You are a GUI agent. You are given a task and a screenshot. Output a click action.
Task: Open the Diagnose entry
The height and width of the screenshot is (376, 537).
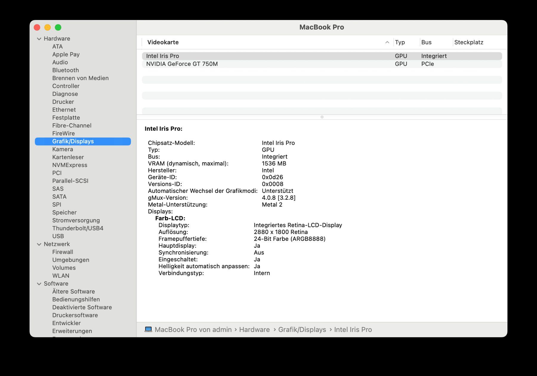65,94
